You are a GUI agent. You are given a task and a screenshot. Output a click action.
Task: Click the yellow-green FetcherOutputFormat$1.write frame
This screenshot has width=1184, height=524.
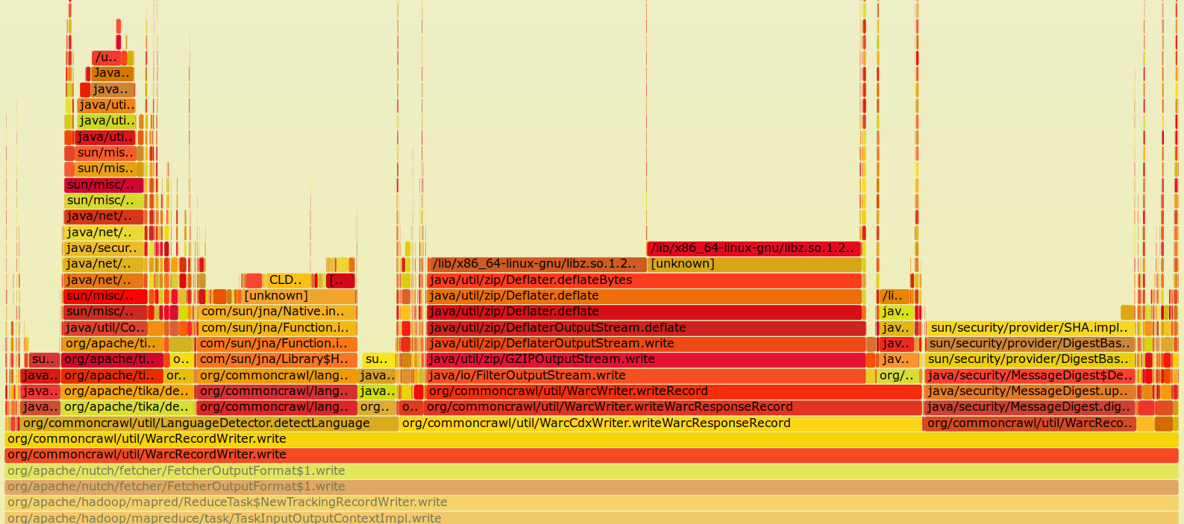coord(591,471)
